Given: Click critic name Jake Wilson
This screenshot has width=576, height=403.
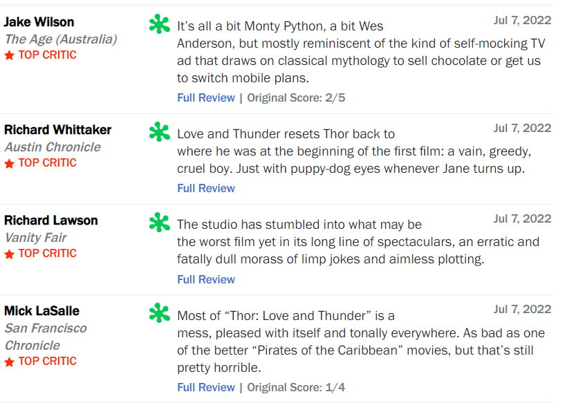Looking at the screenshot, I should click(39, 22).
